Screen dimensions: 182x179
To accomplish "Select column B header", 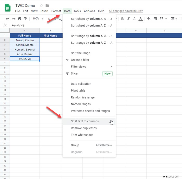I will tap(50, 30).
